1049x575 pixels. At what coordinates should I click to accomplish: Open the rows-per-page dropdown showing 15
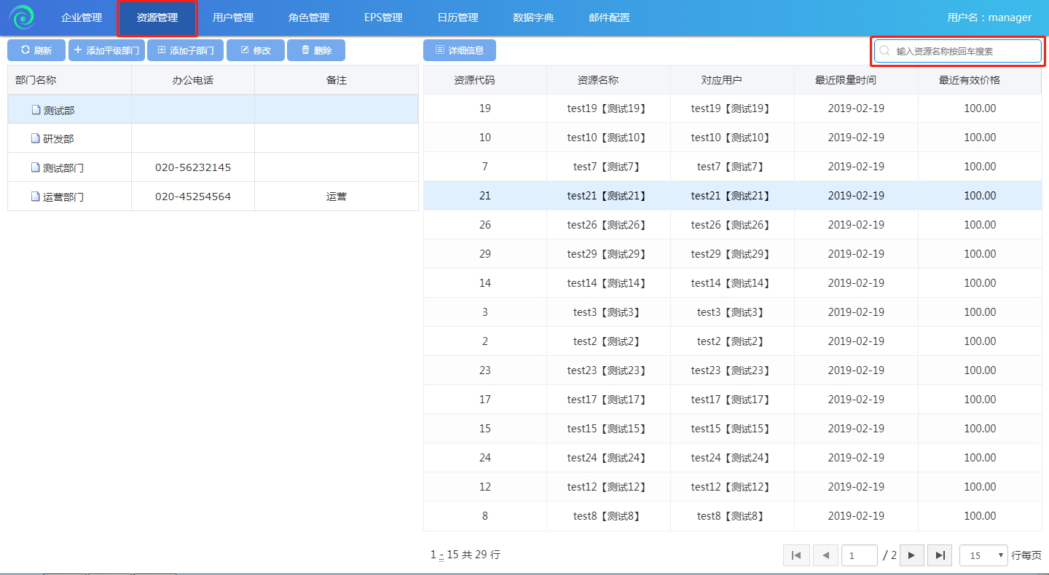[983, 555]
